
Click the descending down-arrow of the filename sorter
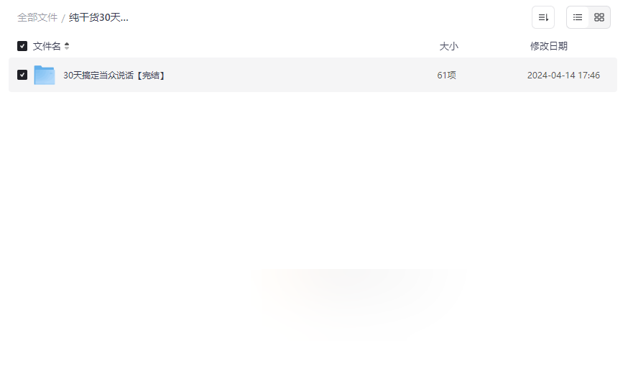(x=67, y=48)
